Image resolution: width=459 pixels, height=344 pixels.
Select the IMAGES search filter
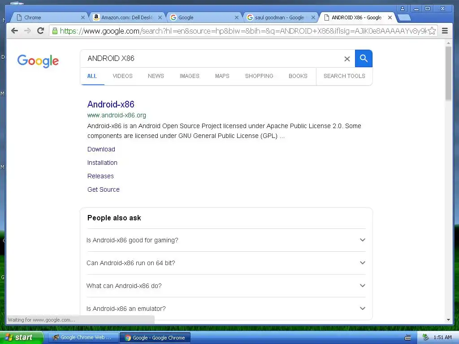(x=190, y=76)
